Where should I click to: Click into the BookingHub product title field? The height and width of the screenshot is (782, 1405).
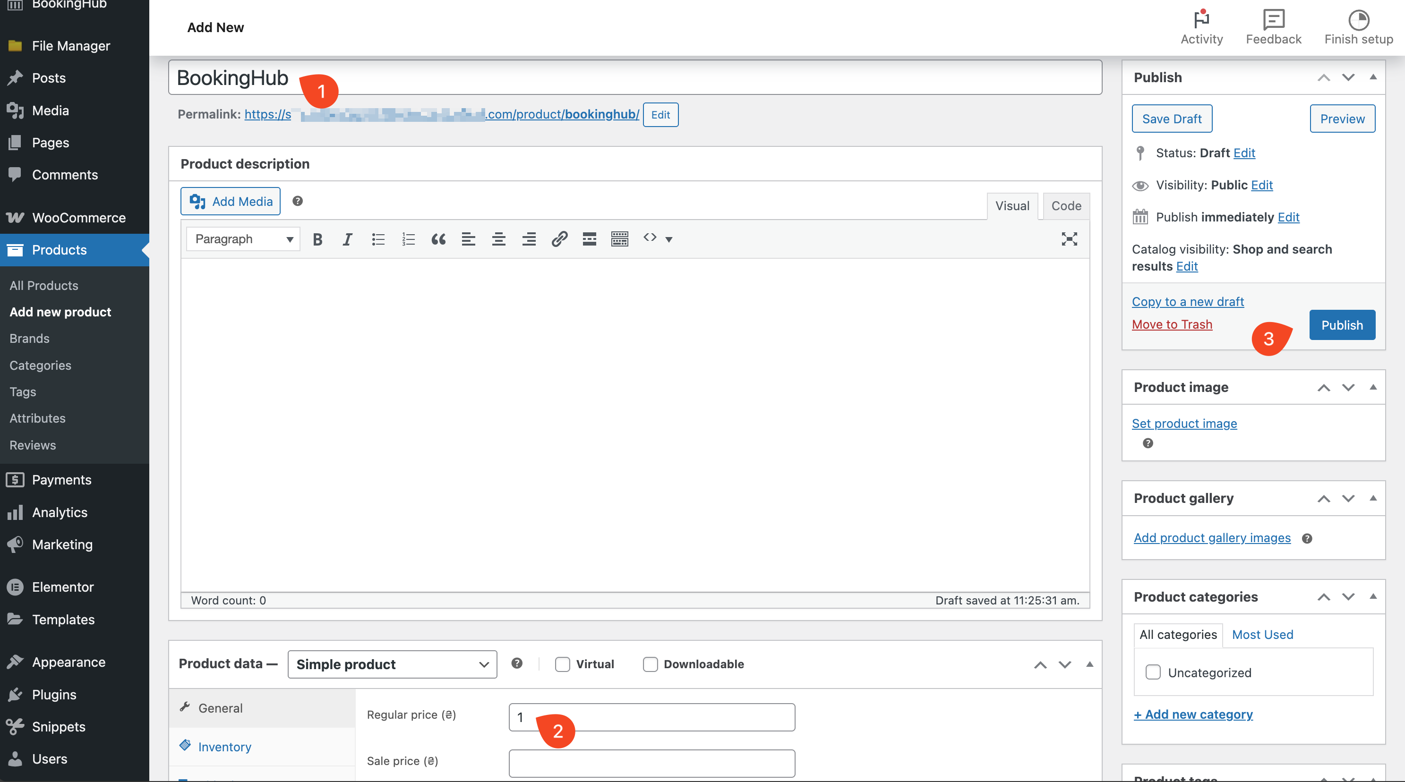(x=635, y=77)
